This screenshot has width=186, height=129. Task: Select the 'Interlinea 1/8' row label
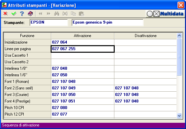coord(27,68)
